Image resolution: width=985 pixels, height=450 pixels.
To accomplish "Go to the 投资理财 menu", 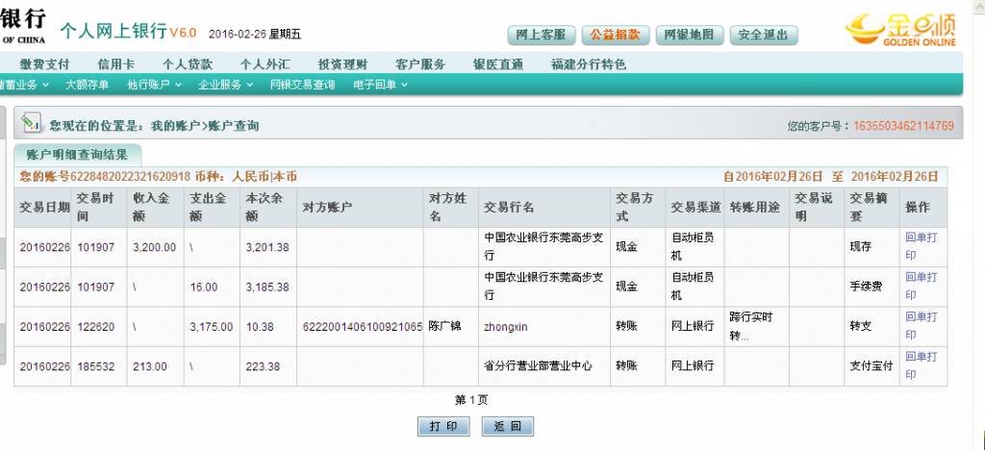I will pyautogui.click(x=341, y=64).
